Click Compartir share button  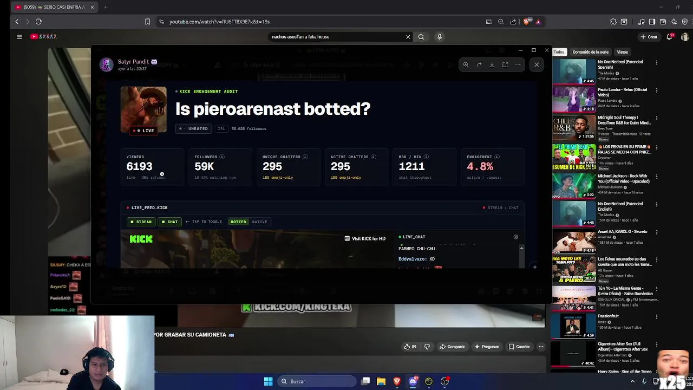point(452,347)
